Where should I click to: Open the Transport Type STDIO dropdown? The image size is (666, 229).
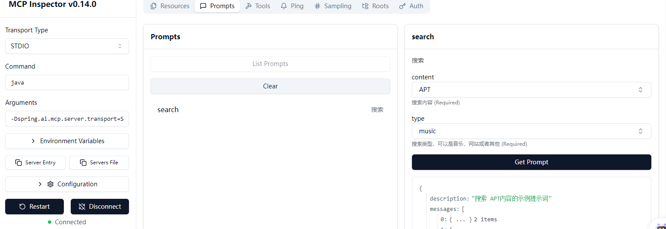pos(67,46)
